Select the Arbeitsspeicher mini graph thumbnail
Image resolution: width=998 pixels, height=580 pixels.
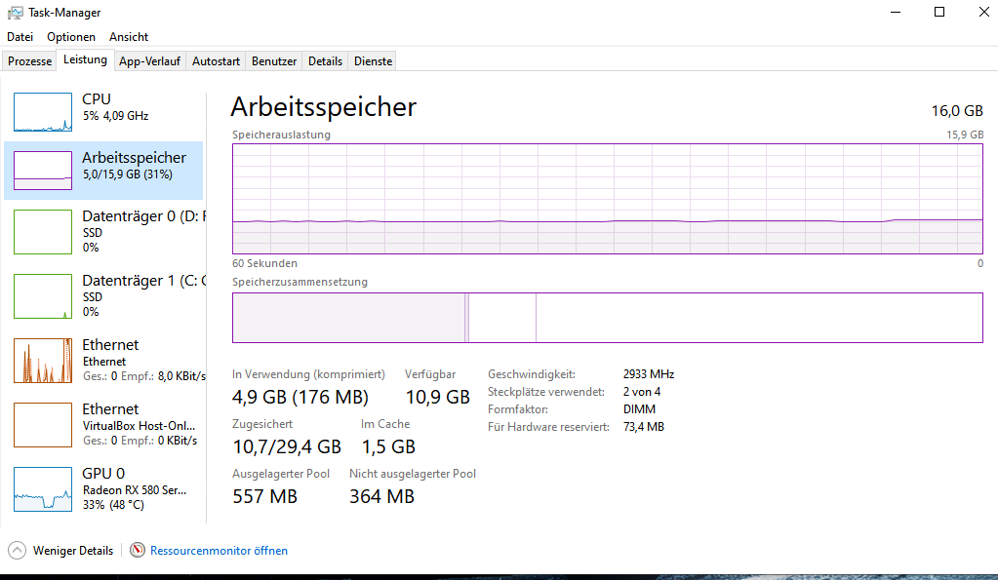click(x=43, y=171)
